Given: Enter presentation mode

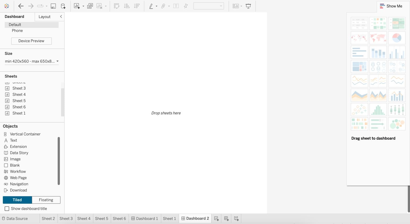Looking at the screenshot, I should 248,6.
